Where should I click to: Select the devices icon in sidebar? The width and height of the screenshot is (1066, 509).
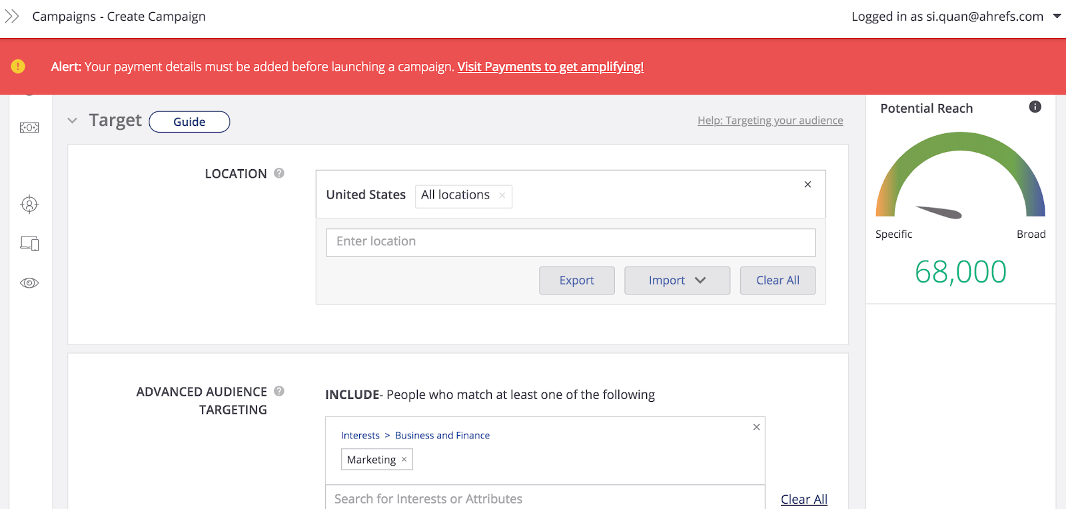29,244
